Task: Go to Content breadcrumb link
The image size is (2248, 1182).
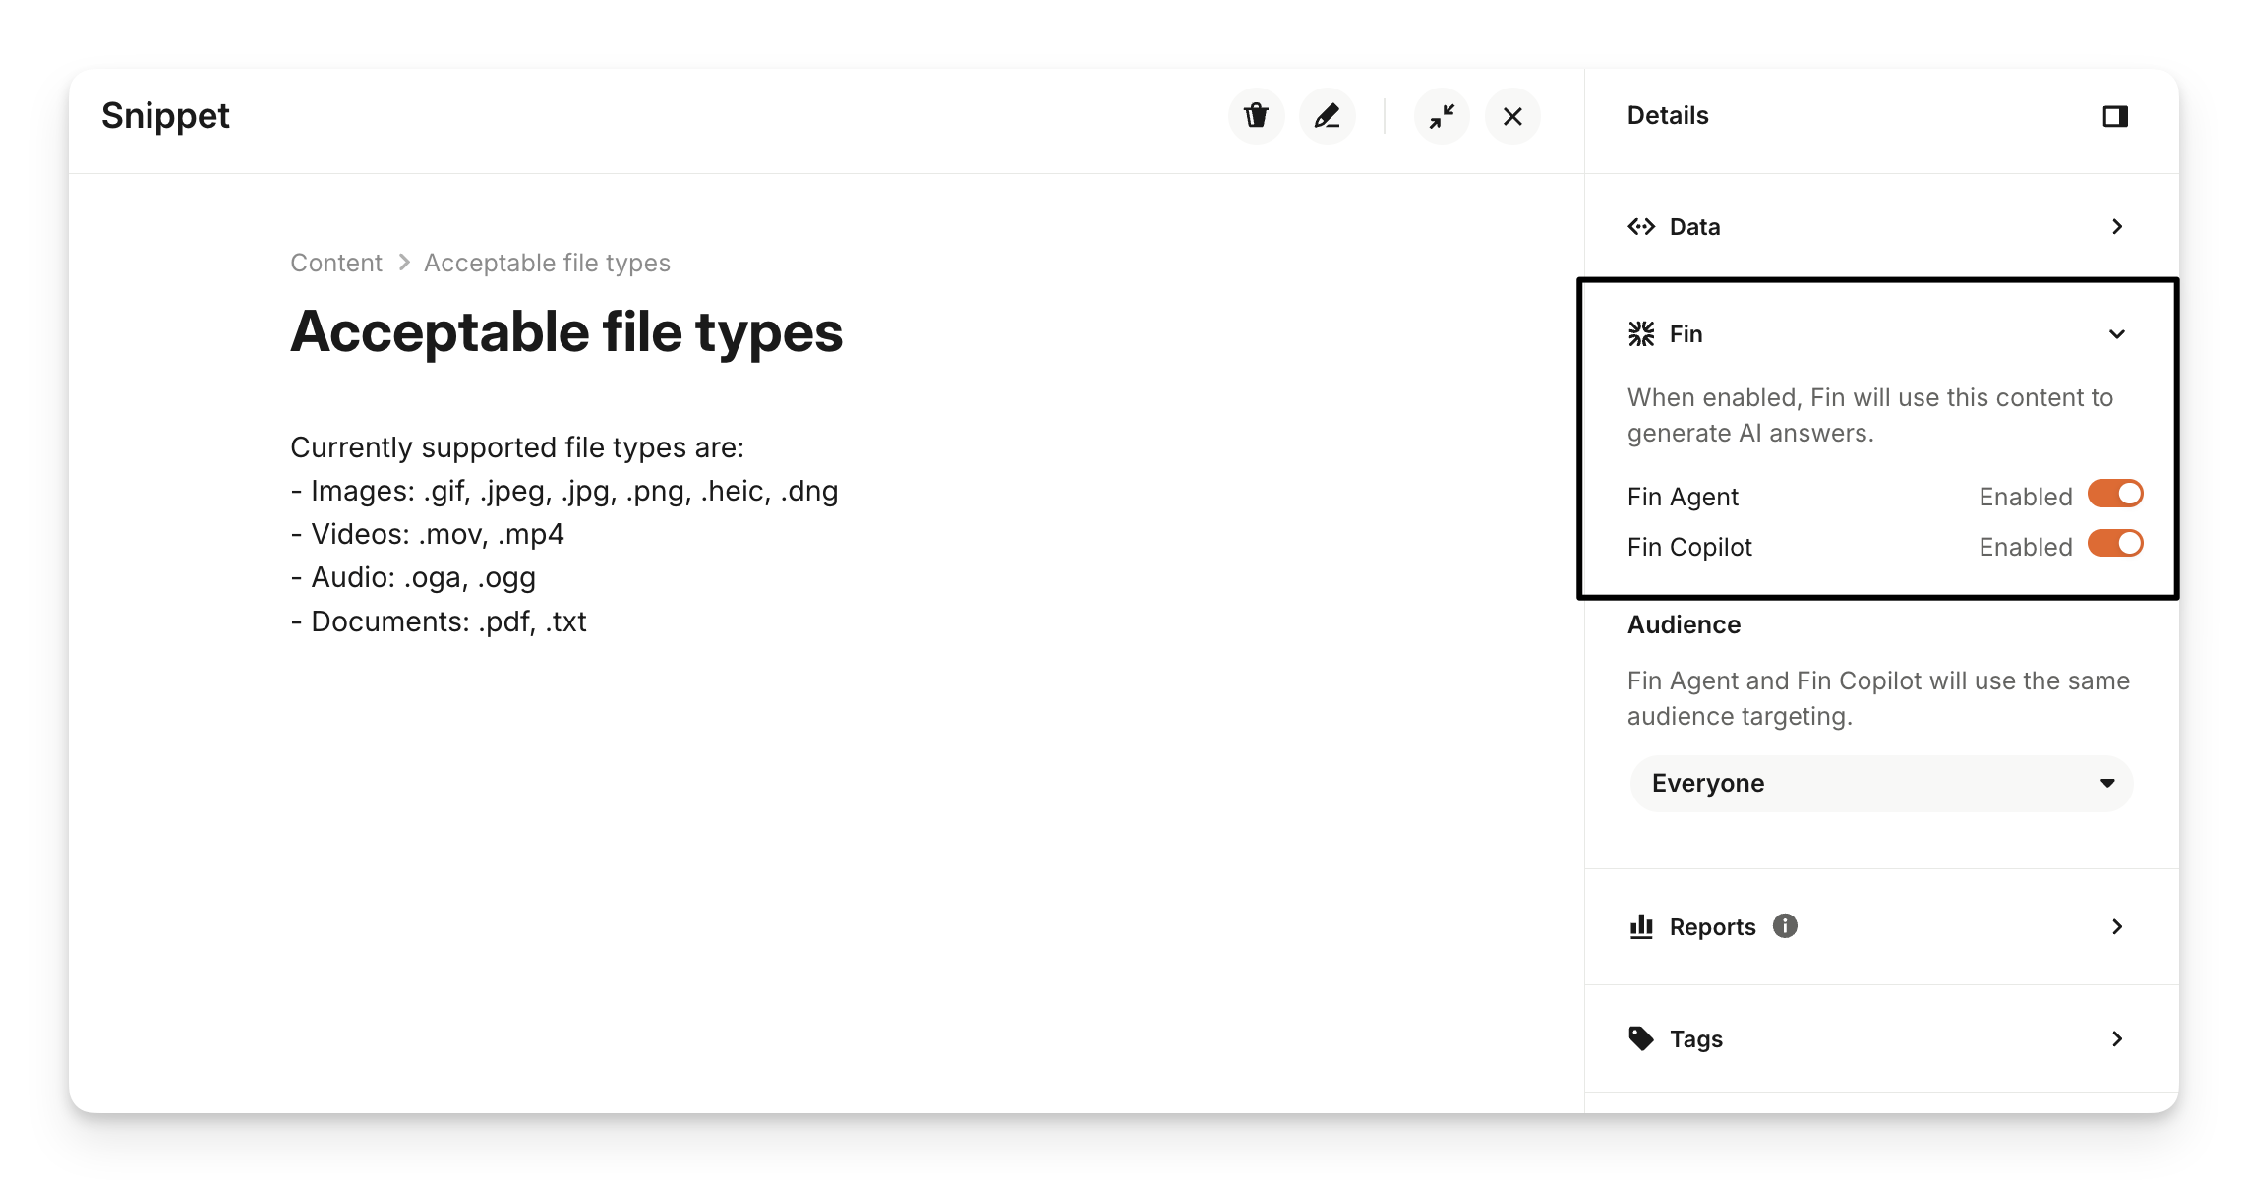Action: pos(336,263)
